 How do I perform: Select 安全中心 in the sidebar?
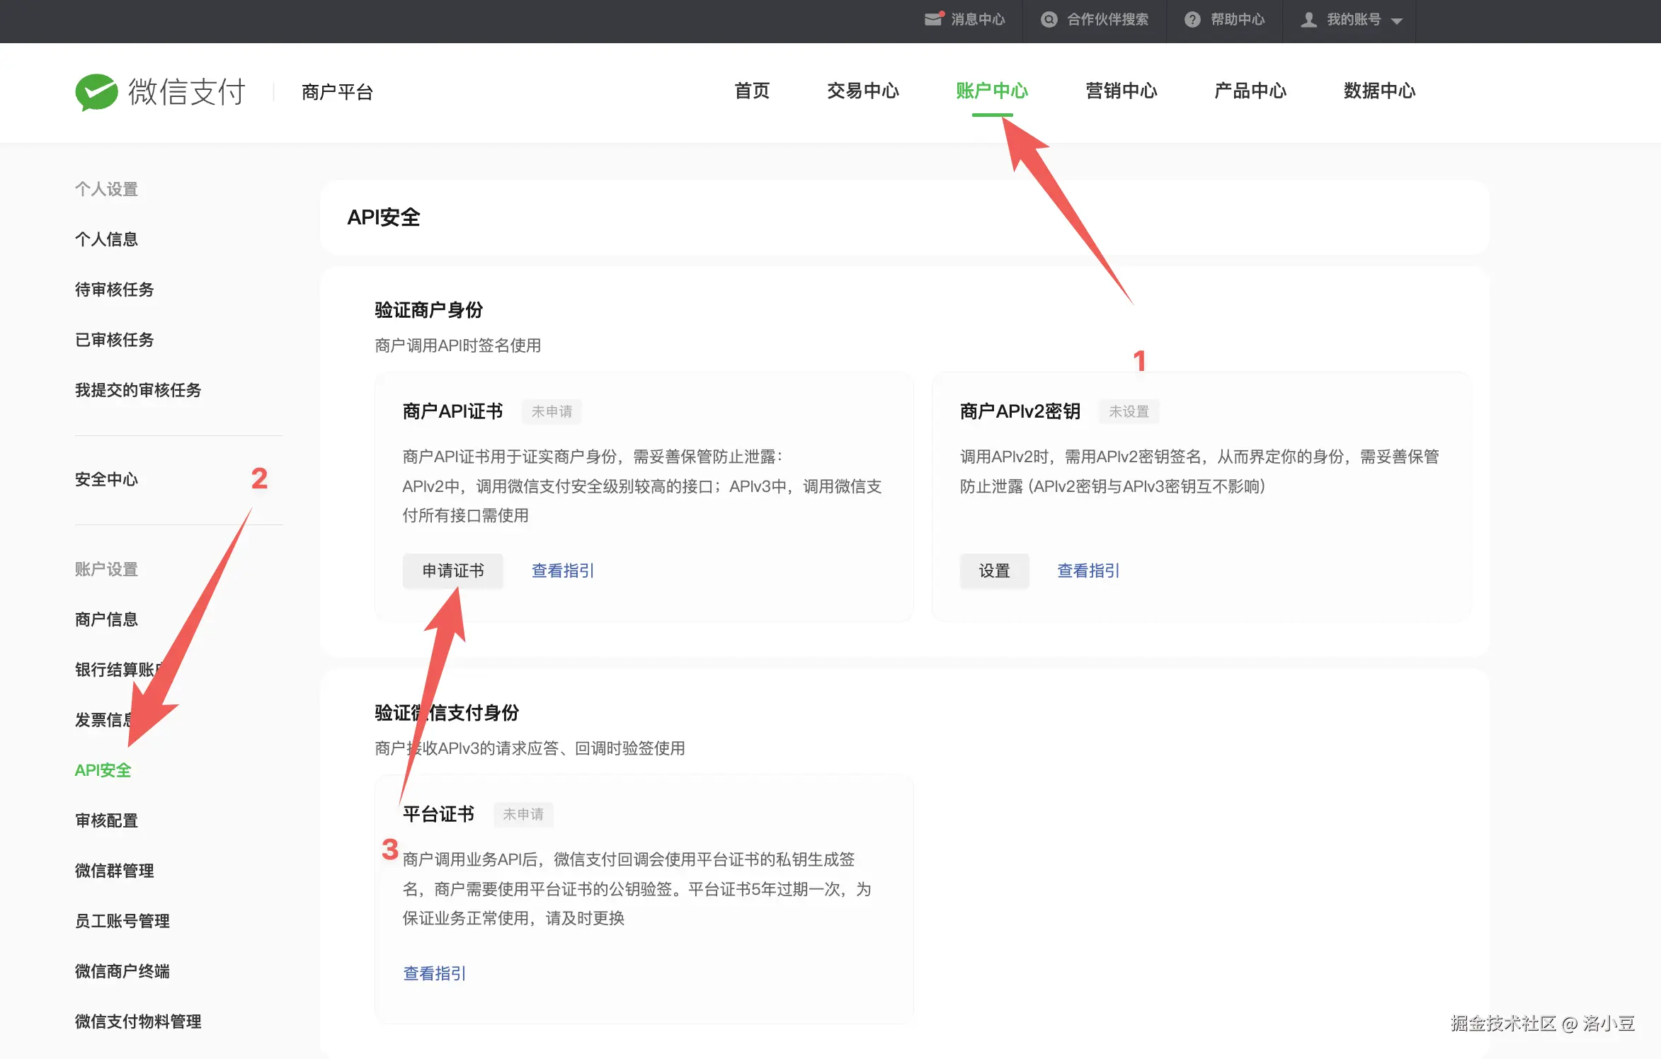[x=107, y=479]
